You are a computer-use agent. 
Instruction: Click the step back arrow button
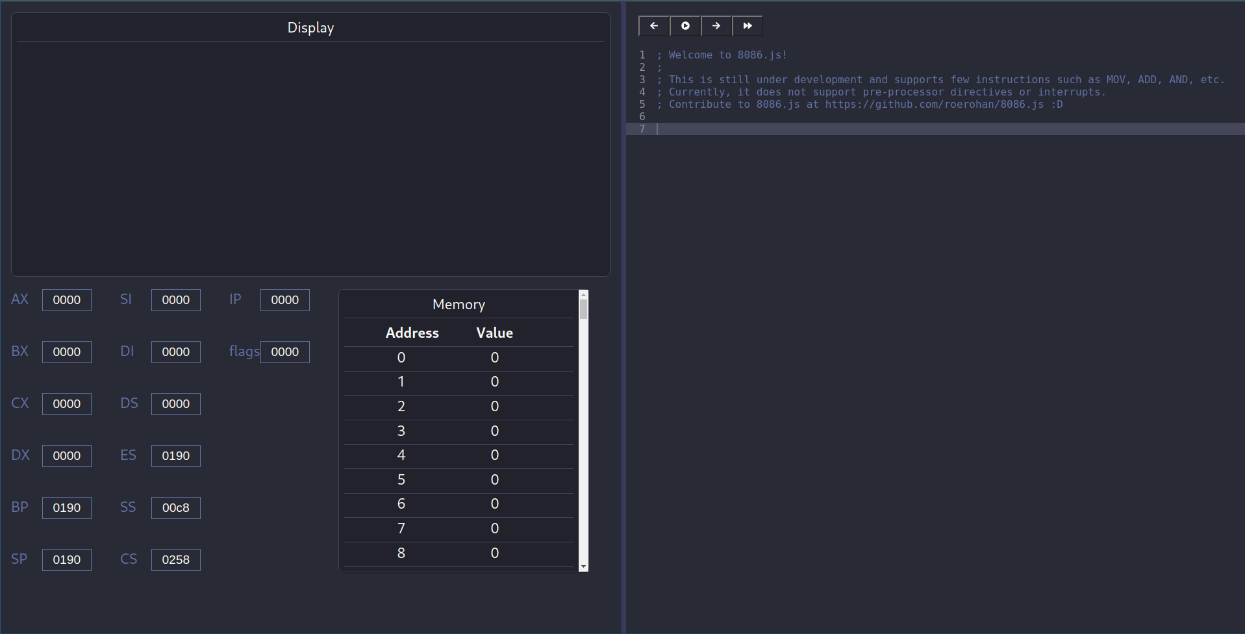click(654, 26)
